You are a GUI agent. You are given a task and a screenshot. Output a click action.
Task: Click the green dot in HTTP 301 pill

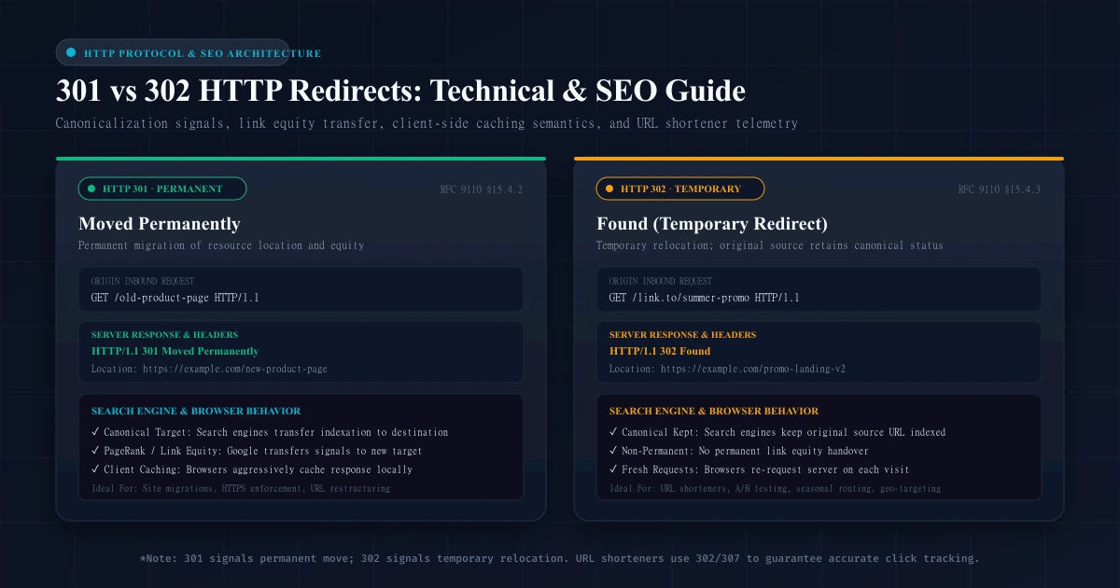(91, 189)
